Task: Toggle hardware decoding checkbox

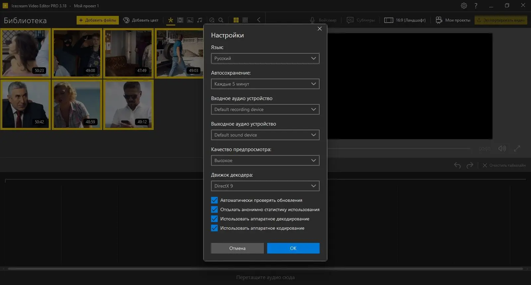Action: click(214, 219)
